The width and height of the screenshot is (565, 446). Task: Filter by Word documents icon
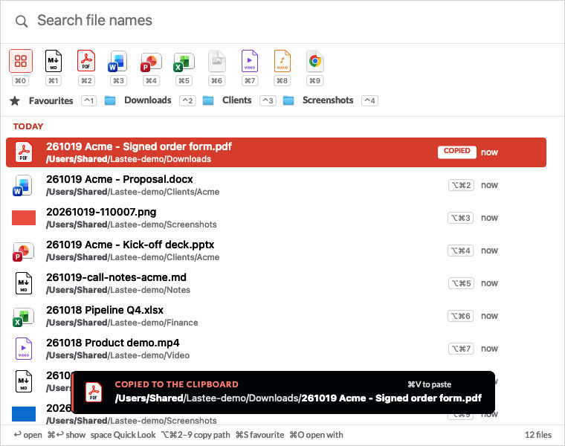[x=118, y=62]
